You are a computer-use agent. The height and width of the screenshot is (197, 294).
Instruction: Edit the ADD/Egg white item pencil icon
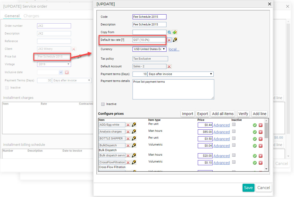point(134,125)
